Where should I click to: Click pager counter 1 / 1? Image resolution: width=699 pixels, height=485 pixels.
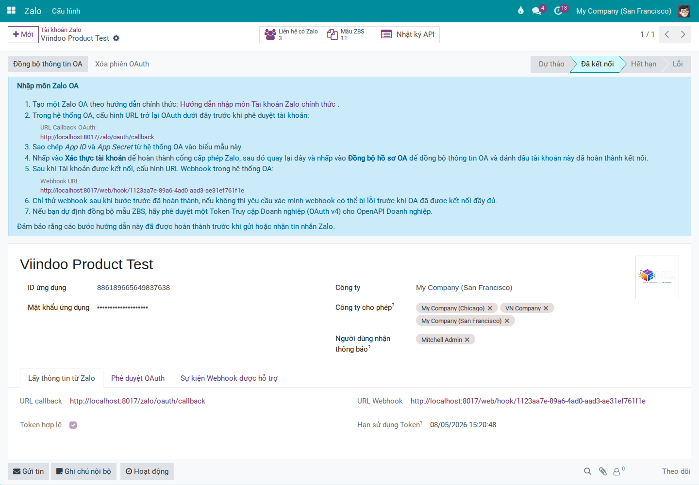click(x=648, y=34)
